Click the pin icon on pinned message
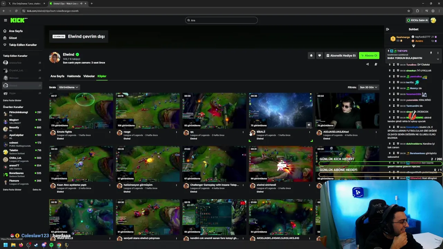This screenshot has width=443, height=249. (431, 53)
